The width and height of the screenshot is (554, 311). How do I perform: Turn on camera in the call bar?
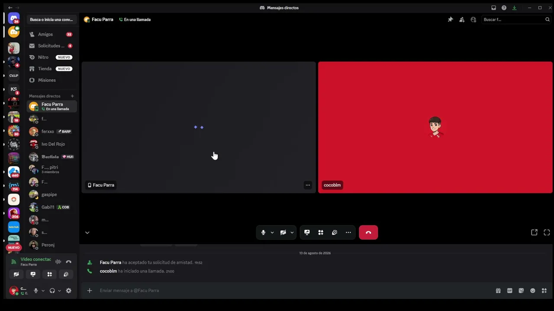click(x=283, y=232)
